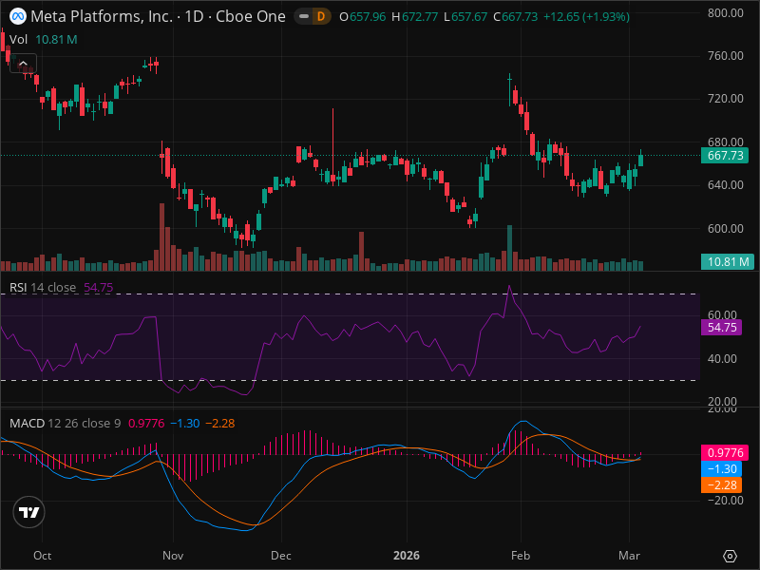Click the high price value H672.77
Viewport: 760px width, 570px height.
pos(414,17)
